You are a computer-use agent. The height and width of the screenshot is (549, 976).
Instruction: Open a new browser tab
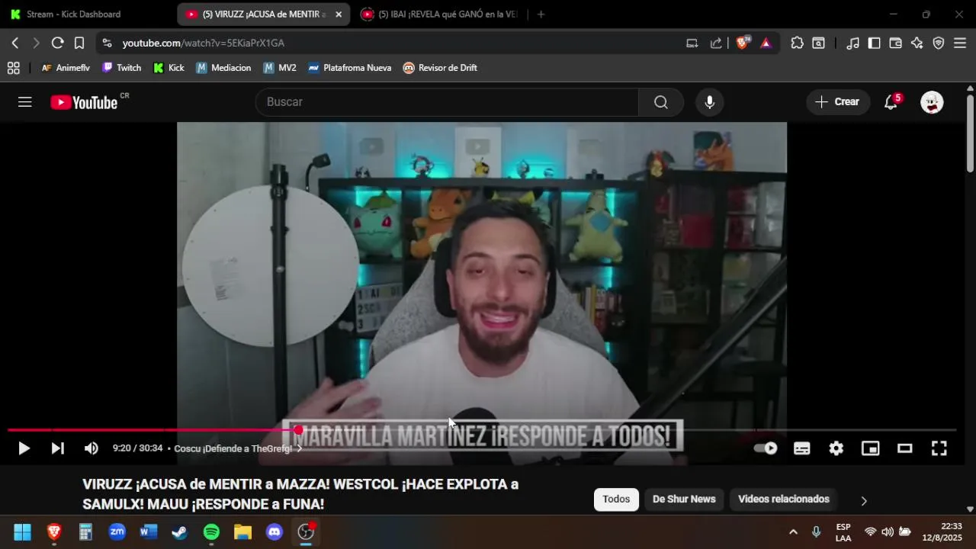(x=541, y=14)
